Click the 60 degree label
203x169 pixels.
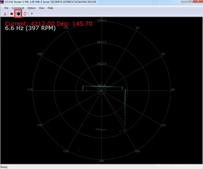click(x=163, y=54)
